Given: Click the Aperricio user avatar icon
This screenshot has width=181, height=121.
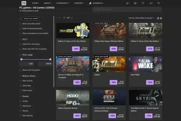Looking at the screenshot, I should tap(90, 3).
